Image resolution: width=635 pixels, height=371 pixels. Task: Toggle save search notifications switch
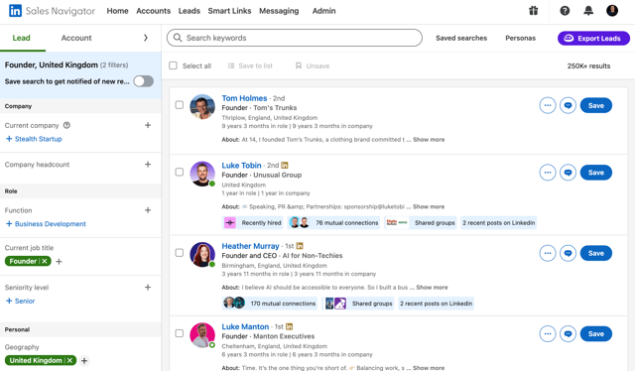point(143,81)
